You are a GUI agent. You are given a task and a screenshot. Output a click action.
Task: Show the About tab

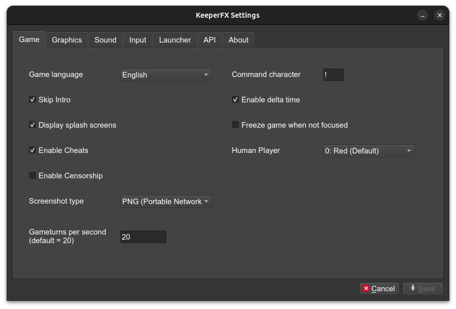[238, 40]
